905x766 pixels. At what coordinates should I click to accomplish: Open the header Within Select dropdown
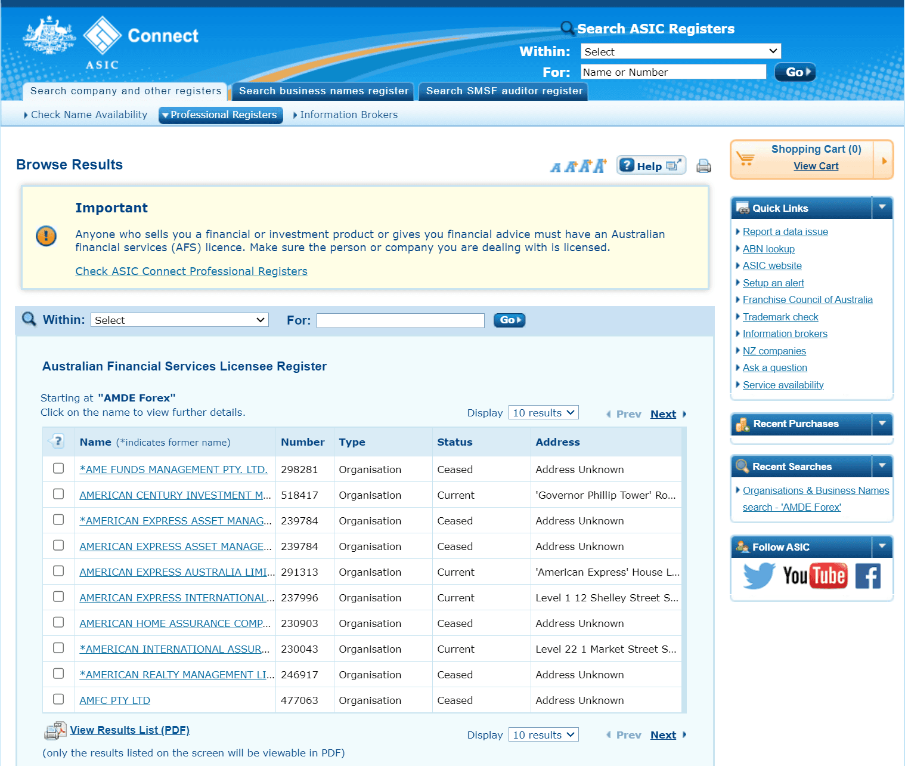681,51
